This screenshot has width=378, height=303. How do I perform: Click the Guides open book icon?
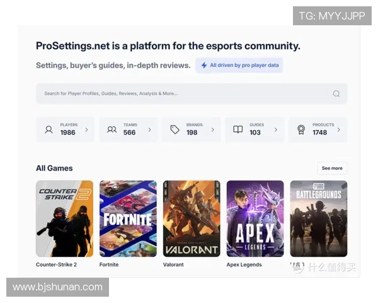pyautogui.click(x=238, y=129)
